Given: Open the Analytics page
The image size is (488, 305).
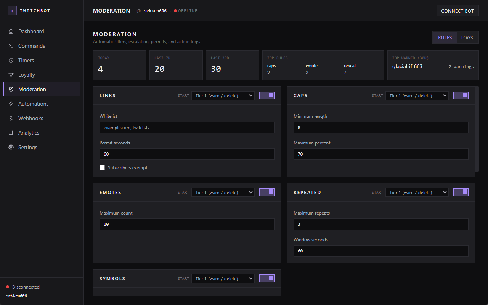Looking at the screenshot, I should [42, 133].
